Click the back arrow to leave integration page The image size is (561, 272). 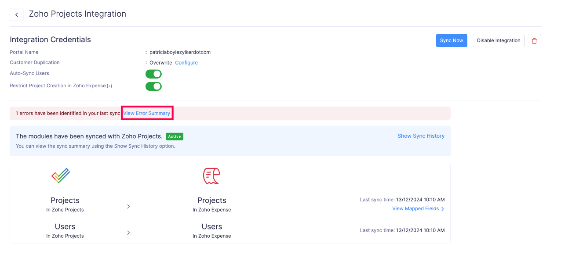pos(16,14)
